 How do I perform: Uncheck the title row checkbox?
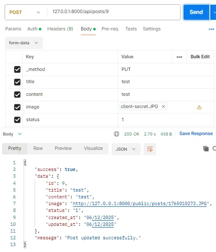click(17, 82)
